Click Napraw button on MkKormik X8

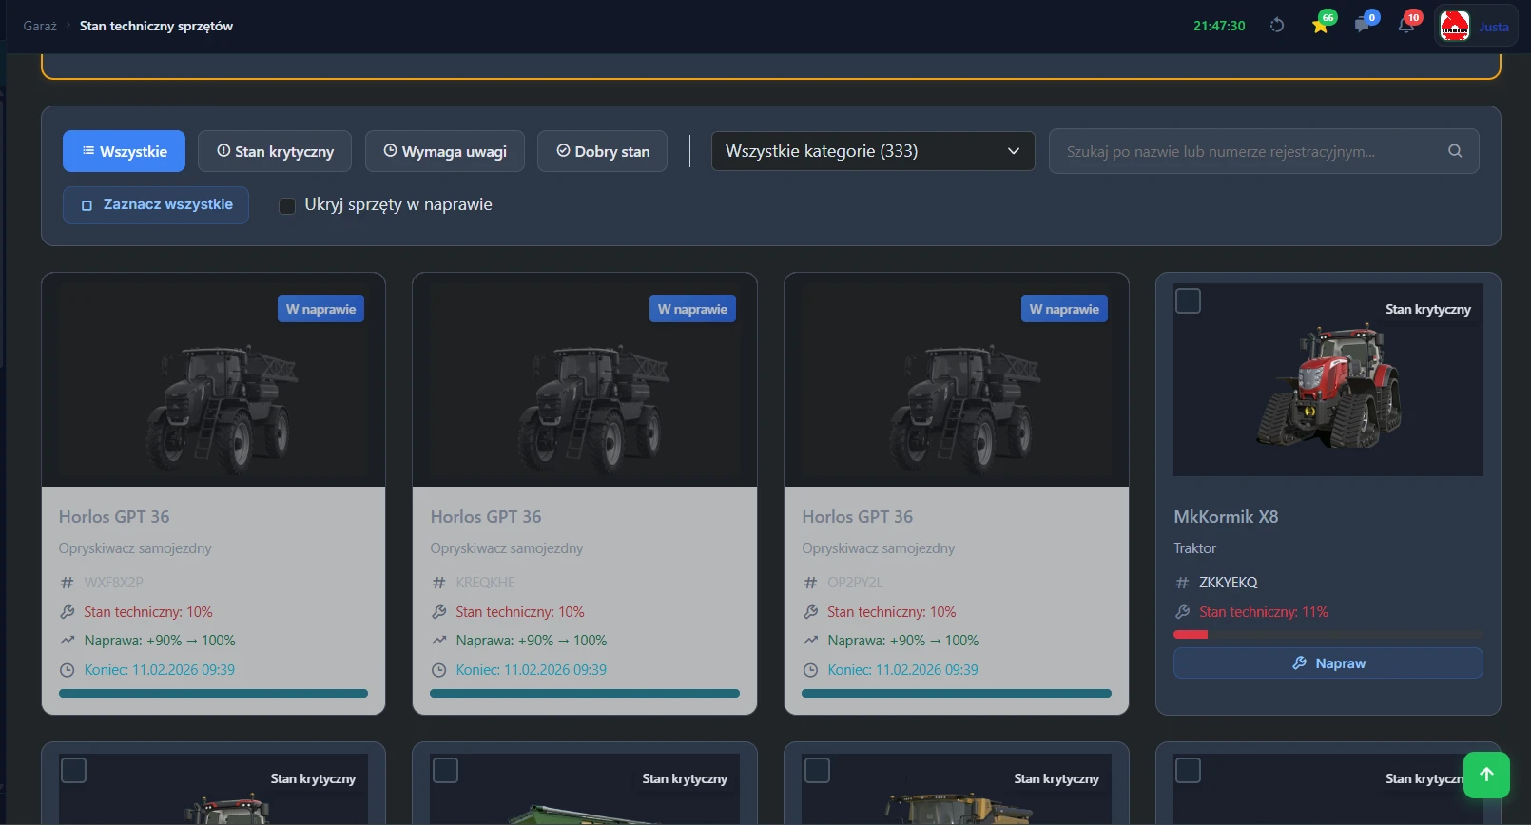[1328, 663]
